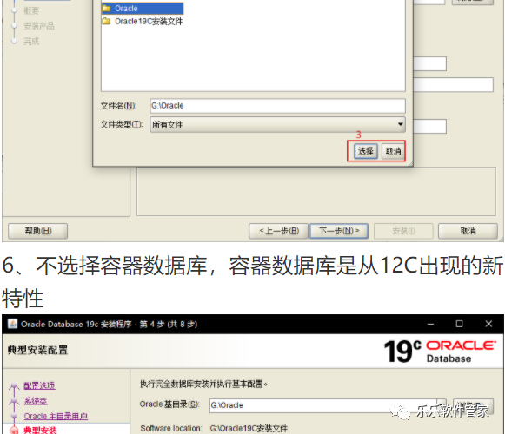Screen dimensions: 505x434
Task: Click the 帮助(H) button
Action: [38, 231]
